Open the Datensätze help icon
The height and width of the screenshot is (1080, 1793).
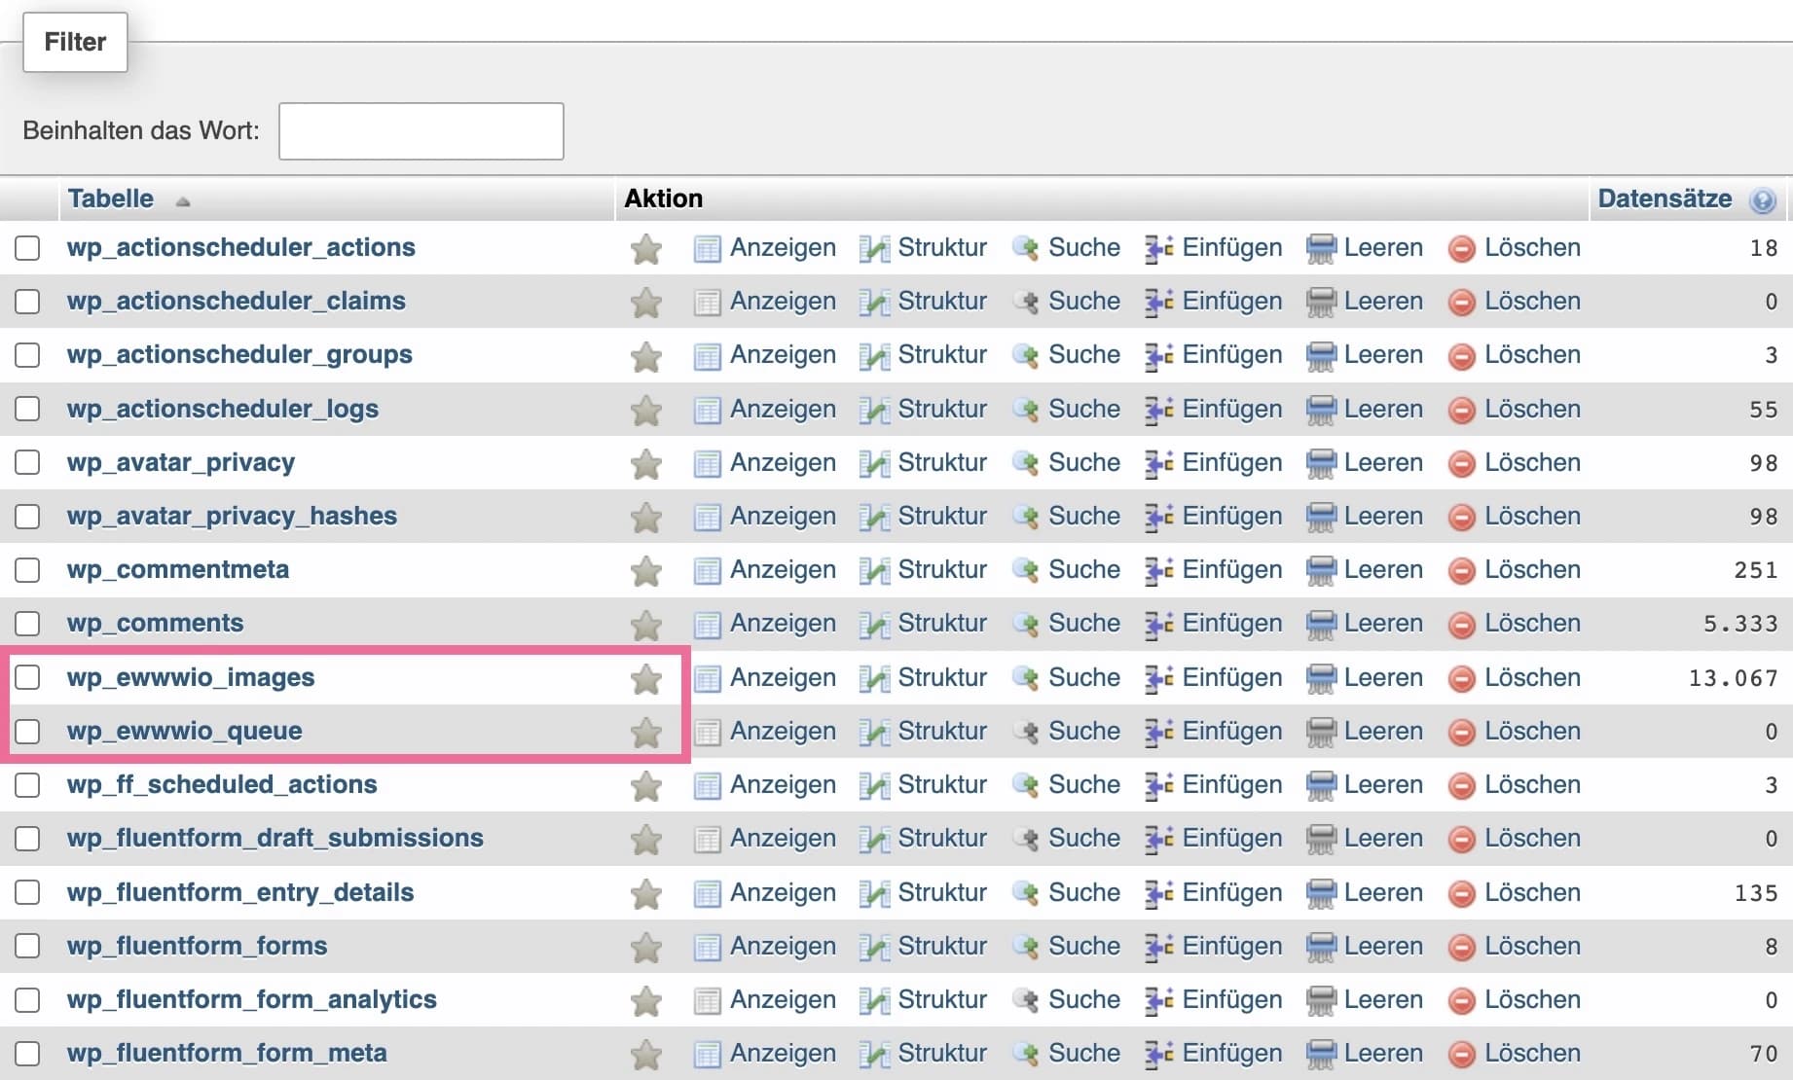click(x=1762, y=200)
